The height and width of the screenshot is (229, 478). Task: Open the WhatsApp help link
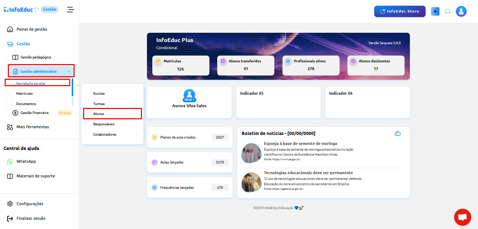pyautogui.click(x=26, y=161)
